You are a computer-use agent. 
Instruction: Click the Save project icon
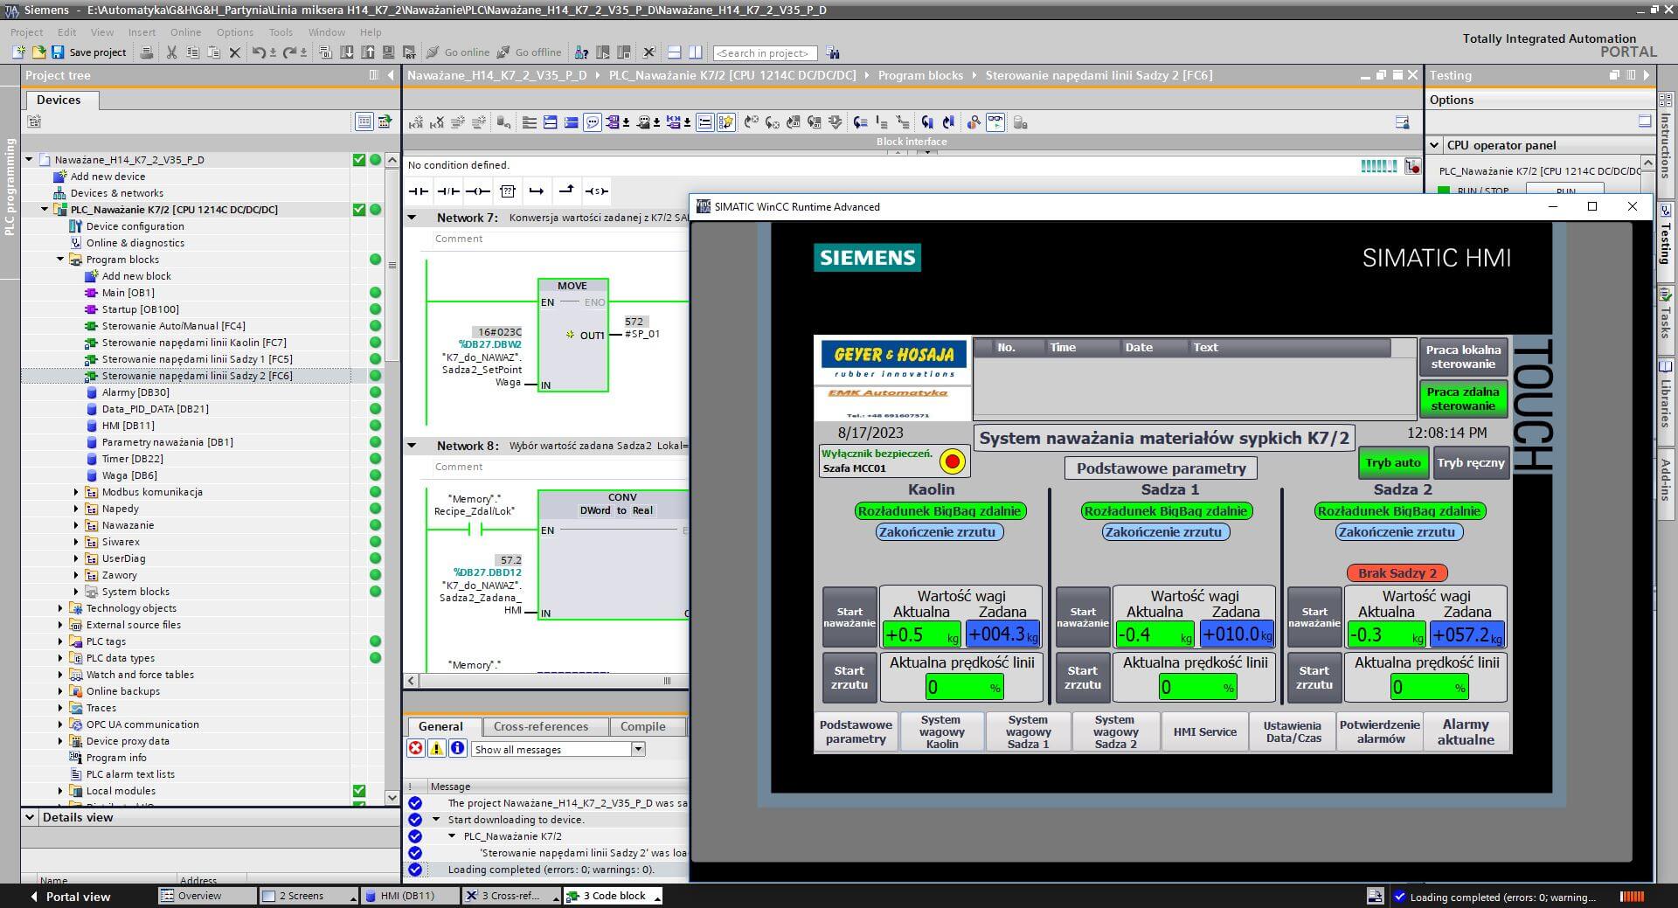[x=58, y=52]
